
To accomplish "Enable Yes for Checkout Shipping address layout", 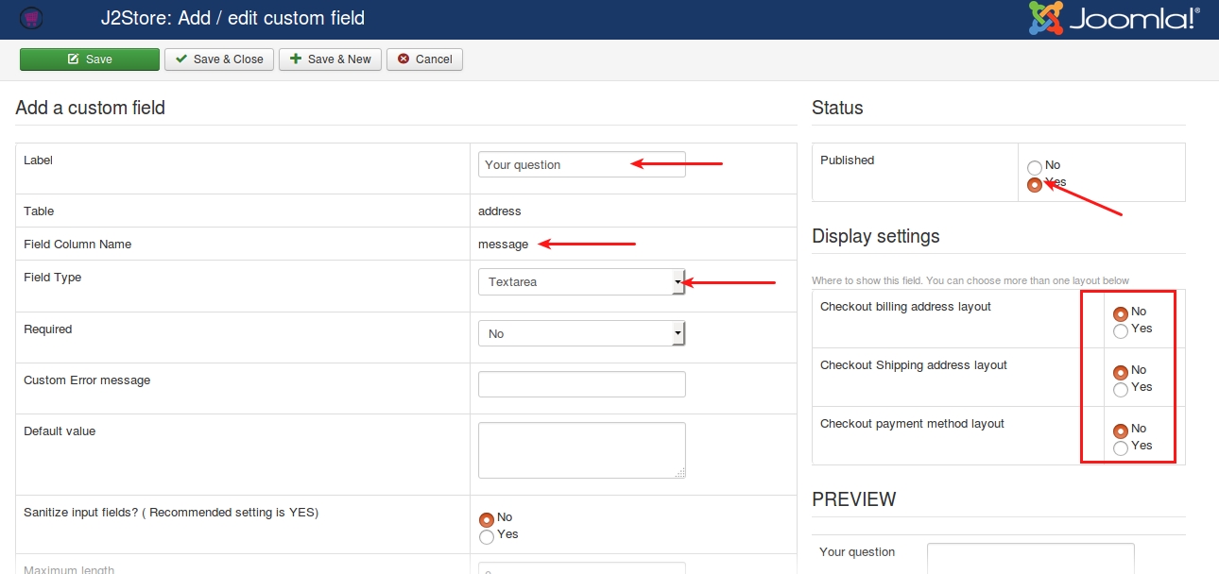I will (x=1121, y=390).
